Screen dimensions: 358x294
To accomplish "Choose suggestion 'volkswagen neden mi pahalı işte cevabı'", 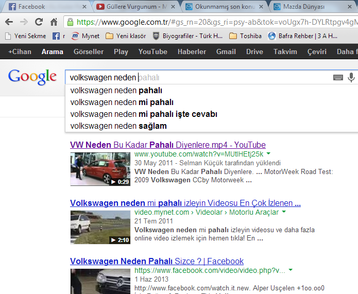I will point(211,114).
